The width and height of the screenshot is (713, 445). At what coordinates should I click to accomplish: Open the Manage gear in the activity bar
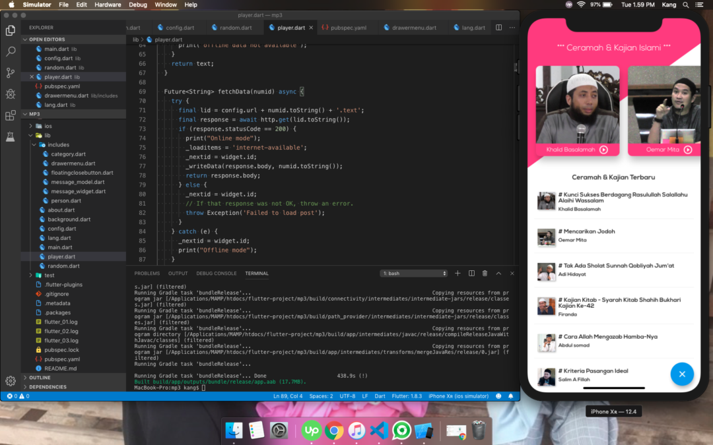tap(10, 381)
